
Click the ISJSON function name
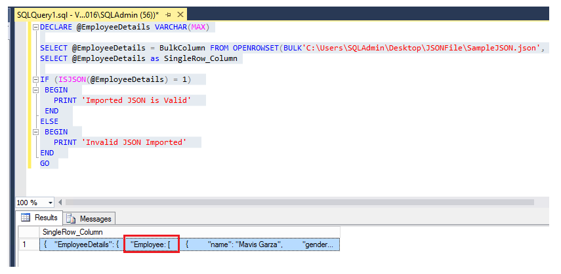72,79
